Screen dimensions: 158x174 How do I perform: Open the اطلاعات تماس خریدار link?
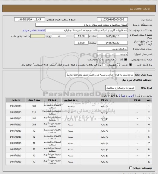pyautogui.click(x=34, y=30)
